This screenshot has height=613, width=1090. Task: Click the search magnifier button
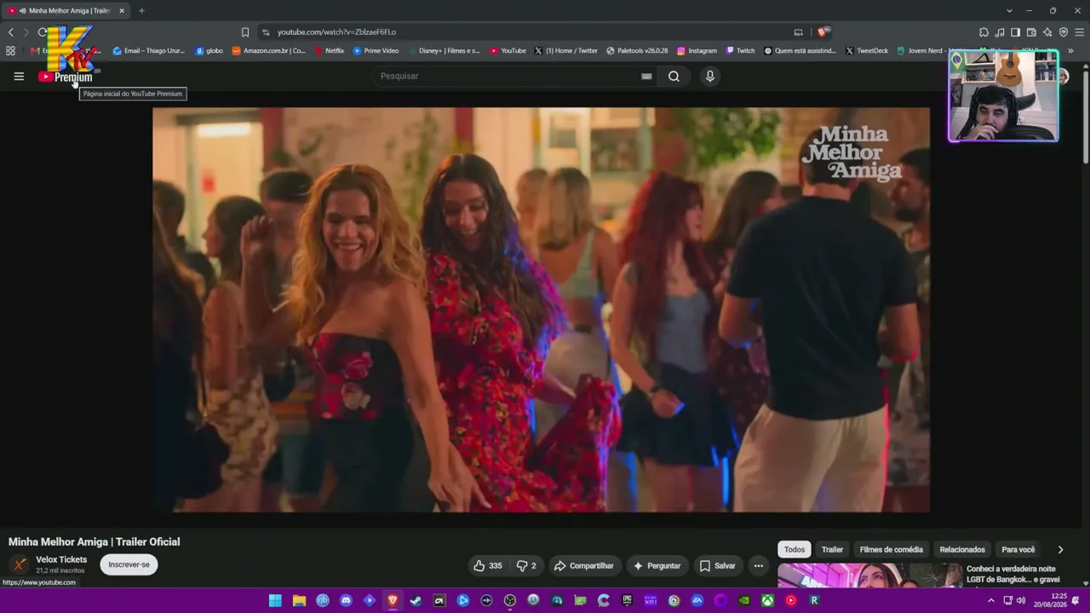tap(674, 77)
